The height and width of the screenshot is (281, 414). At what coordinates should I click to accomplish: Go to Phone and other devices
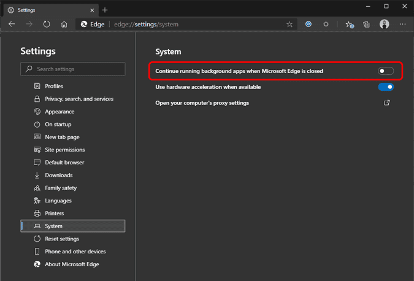pos(72,252)
